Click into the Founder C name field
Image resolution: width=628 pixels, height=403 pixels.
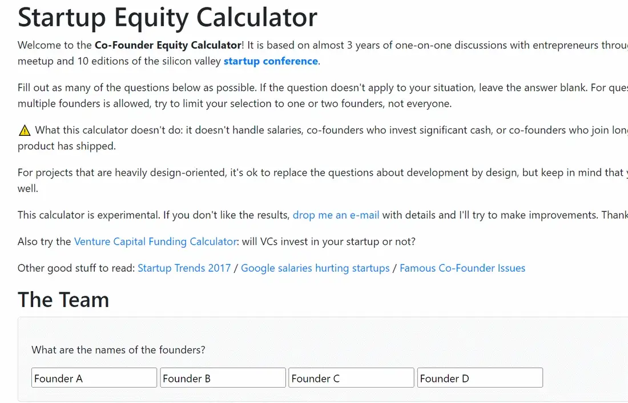click(x=351, y=378)
